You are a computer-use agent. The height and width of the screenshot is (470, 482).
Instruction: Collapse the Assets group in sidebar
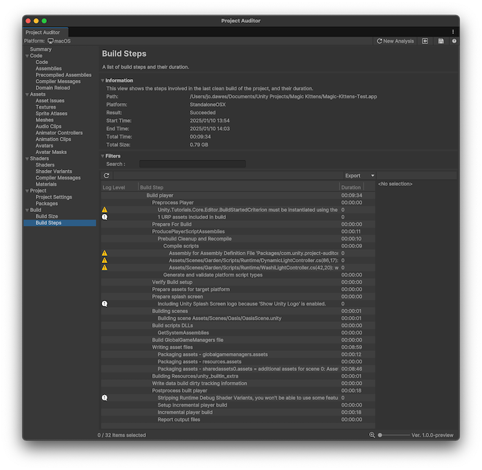tap(27, 94)
